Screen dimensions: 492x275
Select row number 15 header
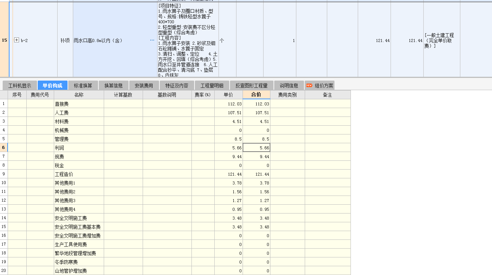coord(5,40)
